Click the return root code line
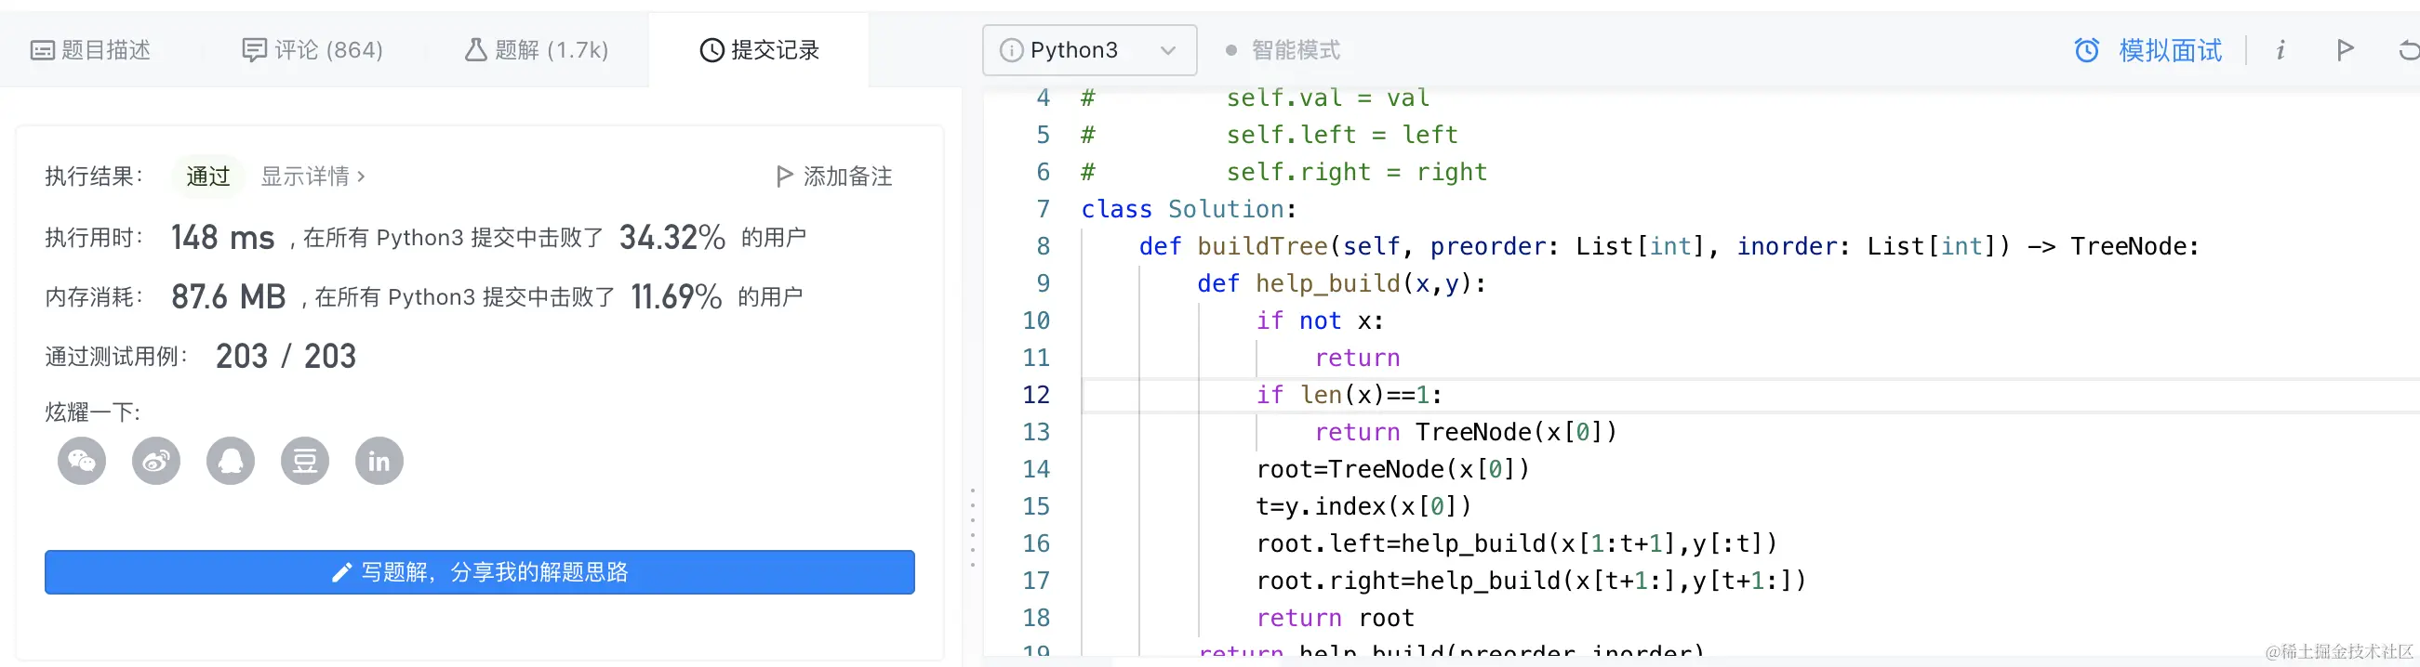Viewport: 2420px width, 667px height. pyautogui.click(x=1335, y=618)
